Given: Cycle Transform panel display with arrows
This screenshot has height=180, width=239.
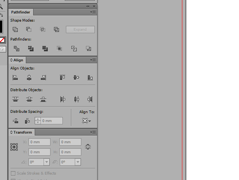Looking at the screenshot, I should pyautogui.click(x=11, y=132).
